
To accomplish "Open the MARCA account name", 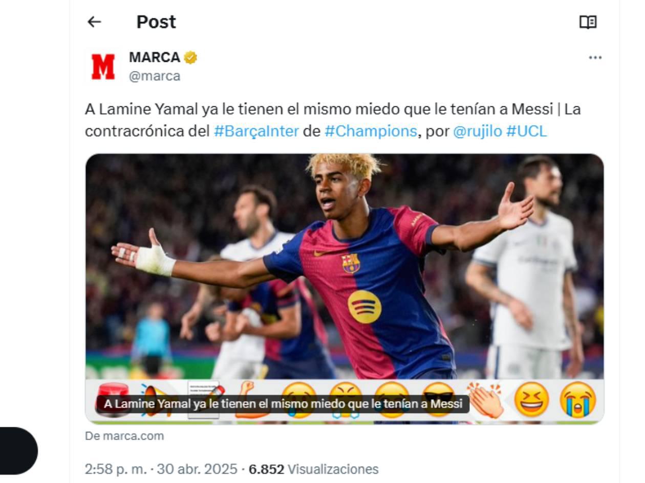I will (x=155, y=57).
